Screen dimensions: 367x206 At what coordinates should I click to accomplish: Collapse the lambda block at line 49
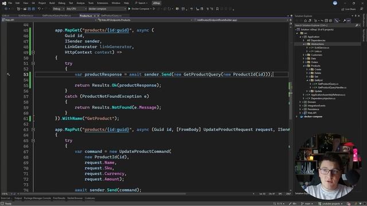pyautogui.click(x=33, y=52)
